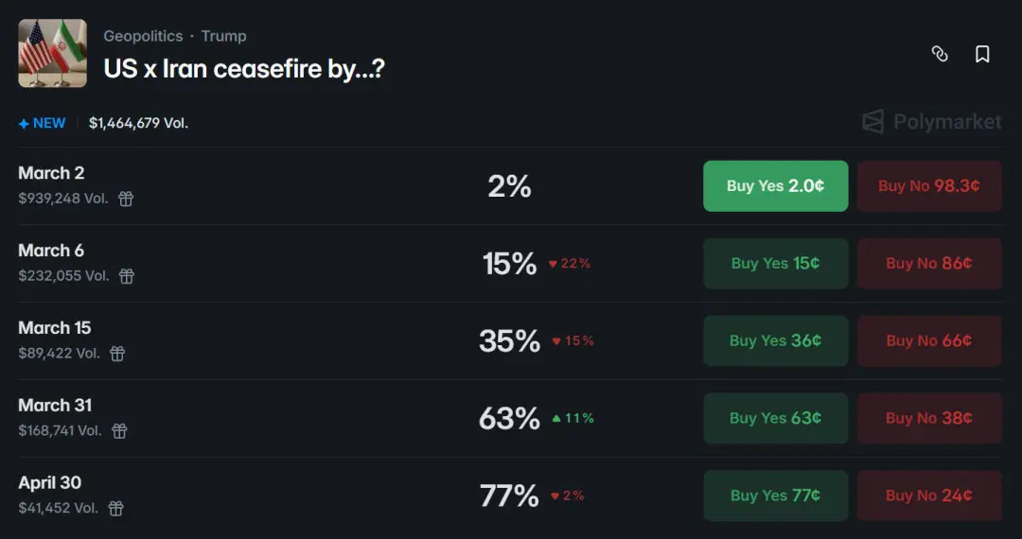
Task: Click the Polymarket logo watermark
Action: click(x=931, y=122)
